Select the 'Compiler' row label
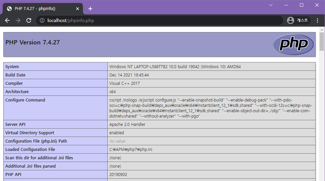This screenshot has width=325, height=181. 14,83
